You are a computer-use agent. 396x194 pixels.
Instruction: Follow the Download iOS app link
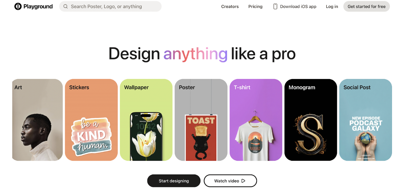[295, 6]
